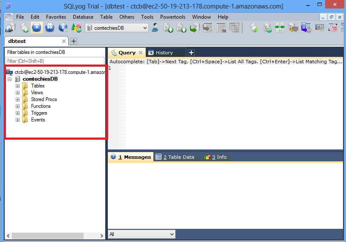Open the User Manager person icon
Screen dimensions: 346x242
(156, 28)
